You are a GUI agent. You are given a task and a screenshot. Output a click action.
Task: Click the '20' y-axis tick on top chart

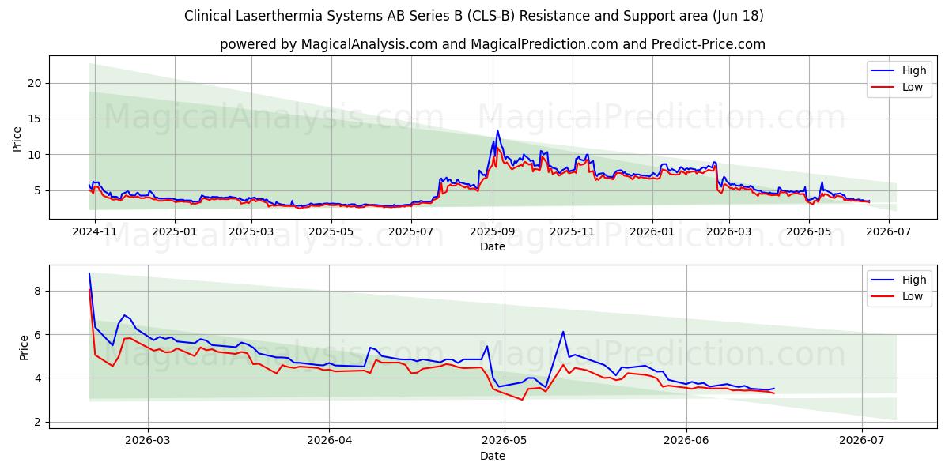pos(35,83)
